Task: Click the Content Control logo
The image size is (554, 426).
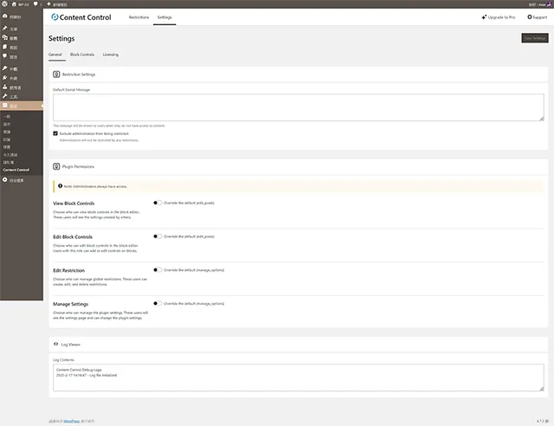Action: click(x=81, y=17)
